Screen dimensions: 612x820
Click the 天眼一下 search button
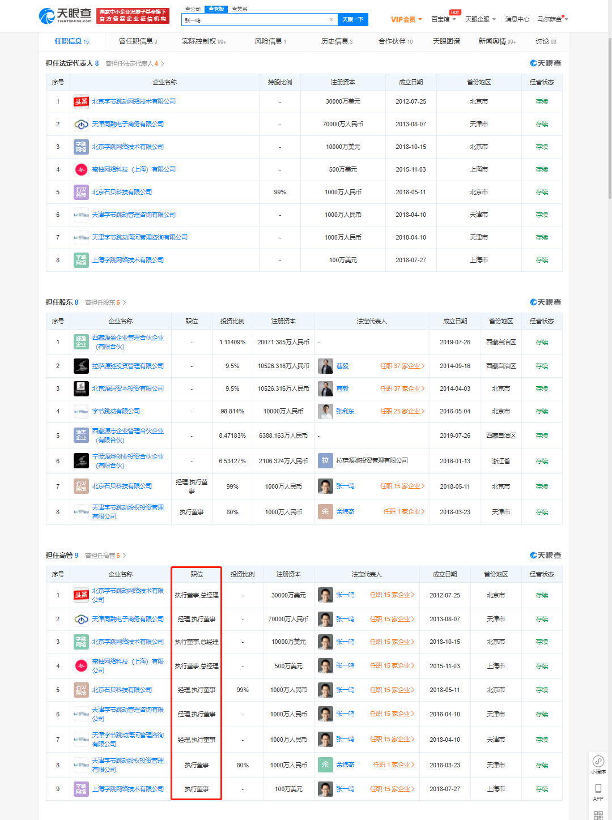coord(353,20)
